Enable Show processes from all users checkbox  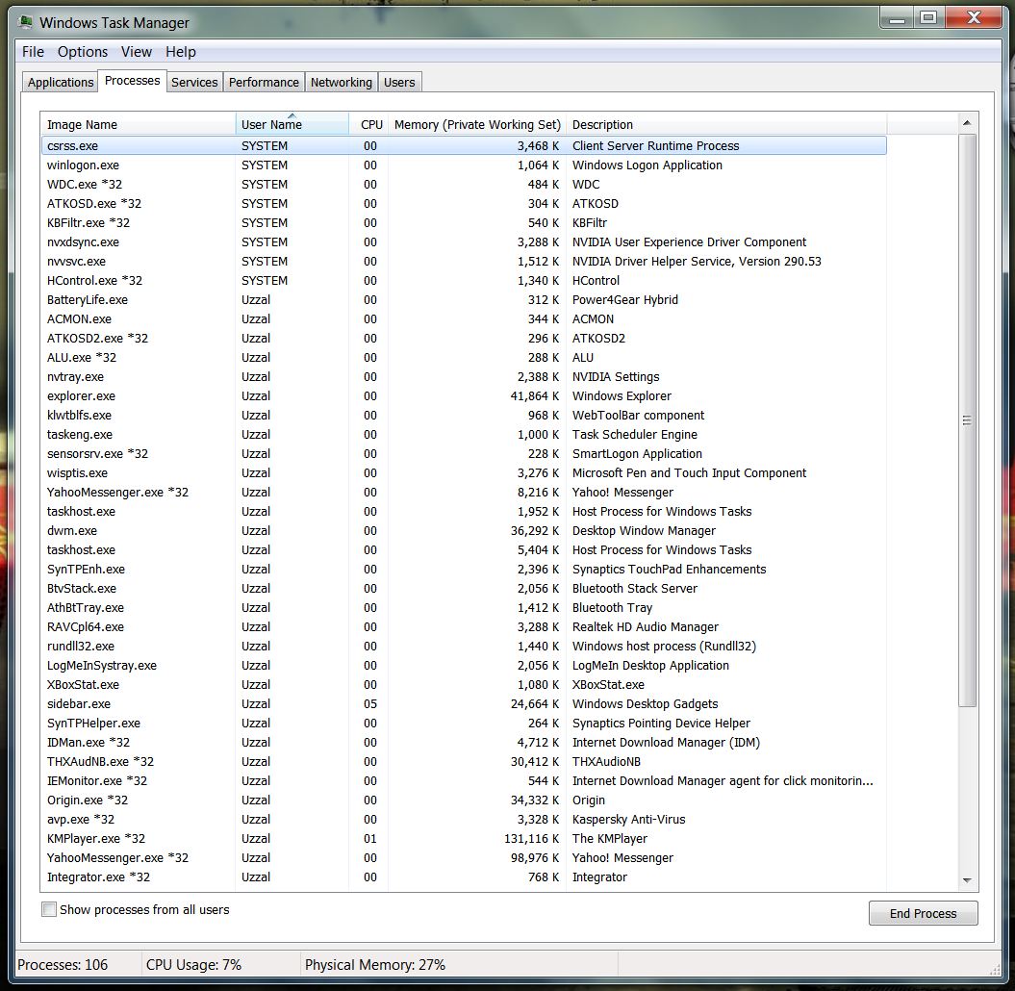pos(49,909)
